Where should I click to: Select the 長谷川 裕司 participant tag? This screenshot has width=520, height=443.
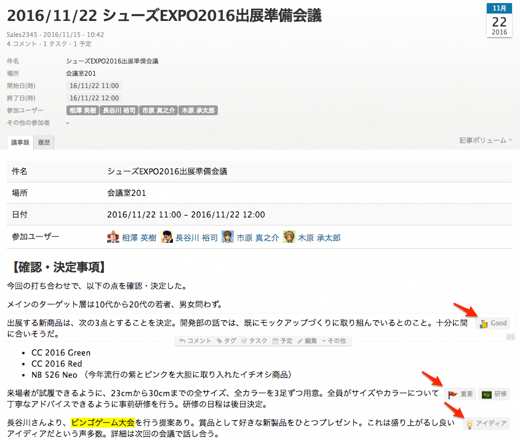tap(119, 110)
